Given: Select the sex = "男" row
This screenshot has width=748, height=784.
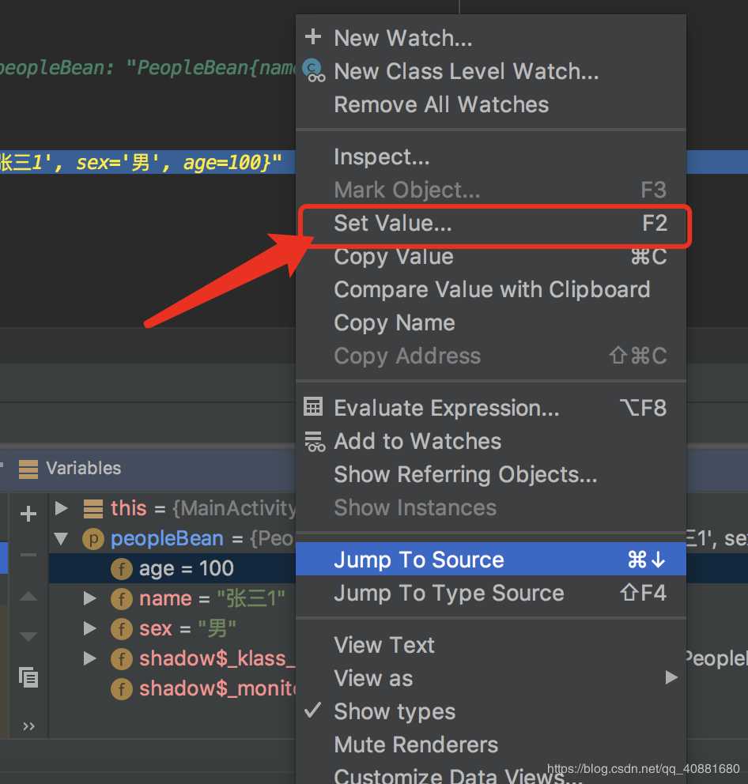Looking at the screenshot, I should coord(172,628).
